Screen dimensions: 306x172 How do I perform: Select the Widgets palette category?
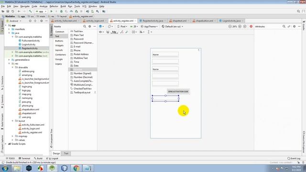(59, 45)
